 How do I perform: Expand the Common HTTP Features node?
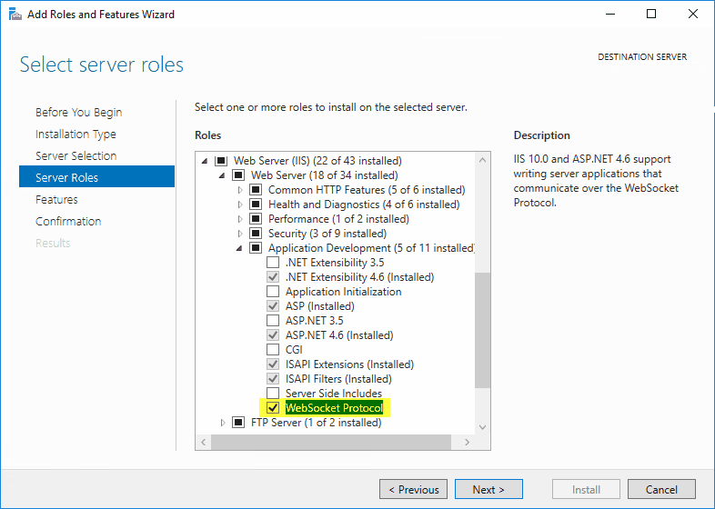240,190
